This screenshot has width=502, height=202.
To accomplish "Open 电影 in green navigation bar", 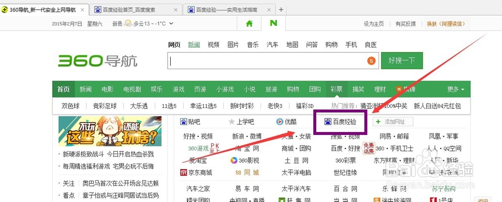I will coord(107,89).
